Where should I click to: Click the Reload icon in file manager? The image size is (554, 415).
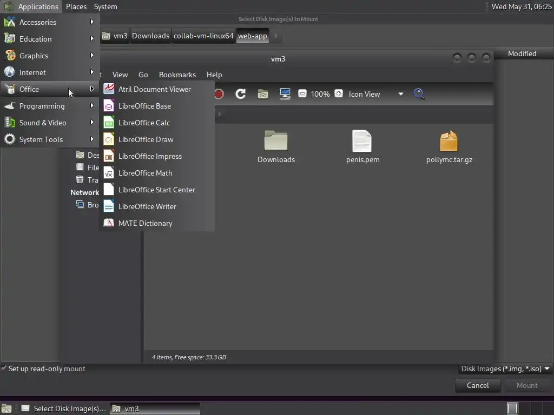[241, 94]
